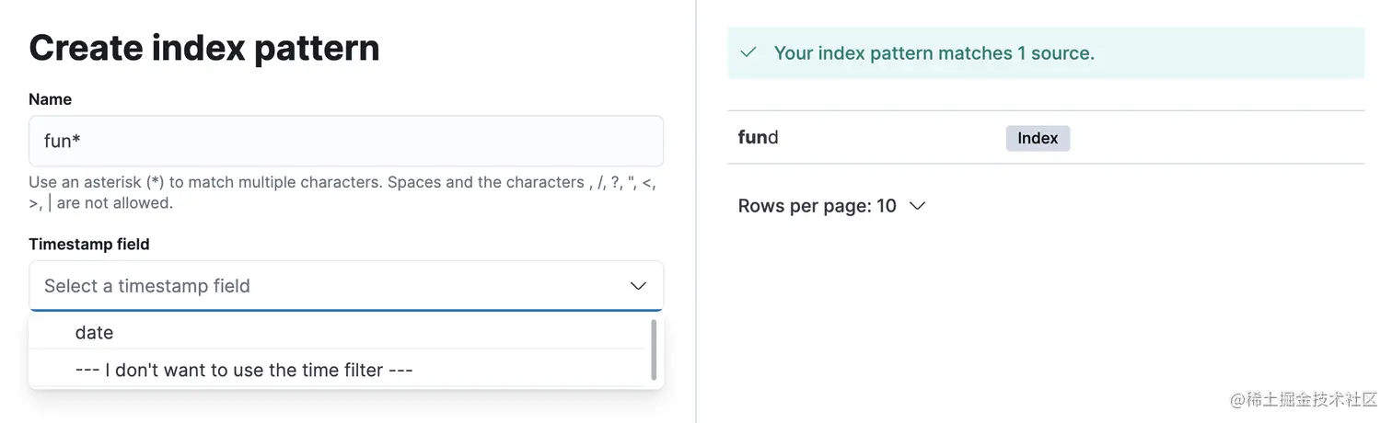Click the chevron arrow in the timestamp selector

638,286
